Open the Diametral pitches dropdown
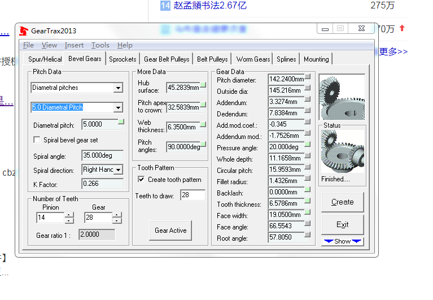The image size is (433, 300). [117, 88]
